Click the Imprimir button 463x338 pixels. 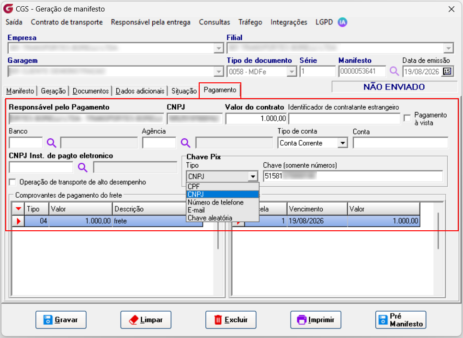pyautogui.click(x=316, y=320)
